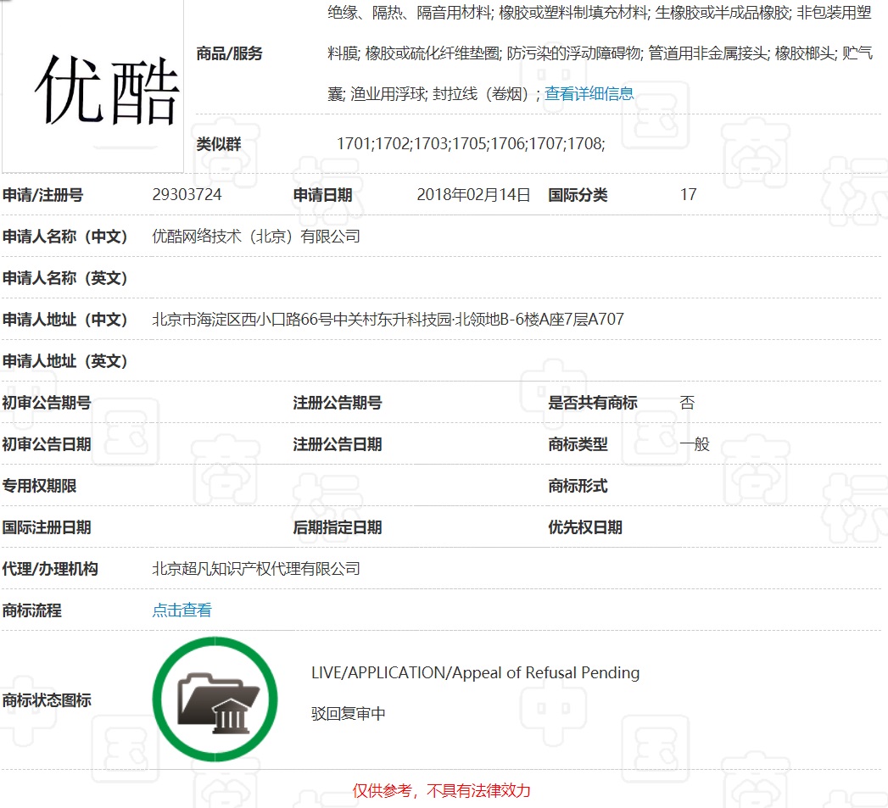Click the 代理/办理机构 label
The image size is (888, 808).
pyautogui.click(x=50, y=569)
